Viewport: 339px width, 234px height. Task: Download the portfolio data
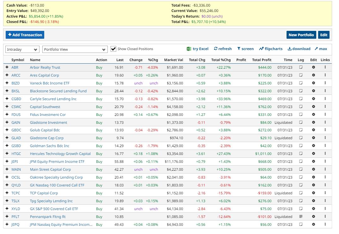pos(299,49)
